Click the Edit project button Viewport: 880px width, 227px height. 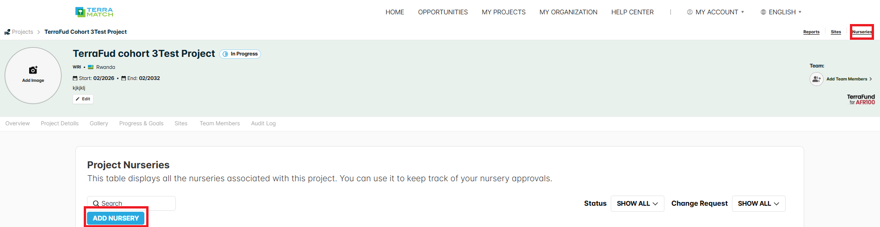pyautogui.click(x=83, y=99)
